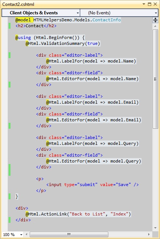Expand the (No Events) dropdown
This screenshot has height=239, width=160.
coord(119,13)
